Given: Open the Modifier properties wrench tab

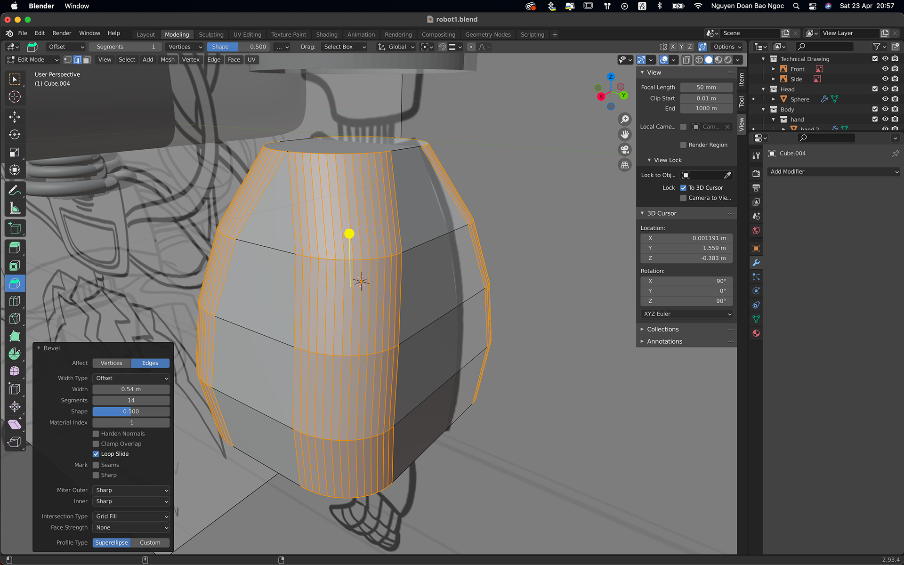Looking at the screenshot, I should click(756, 263).
